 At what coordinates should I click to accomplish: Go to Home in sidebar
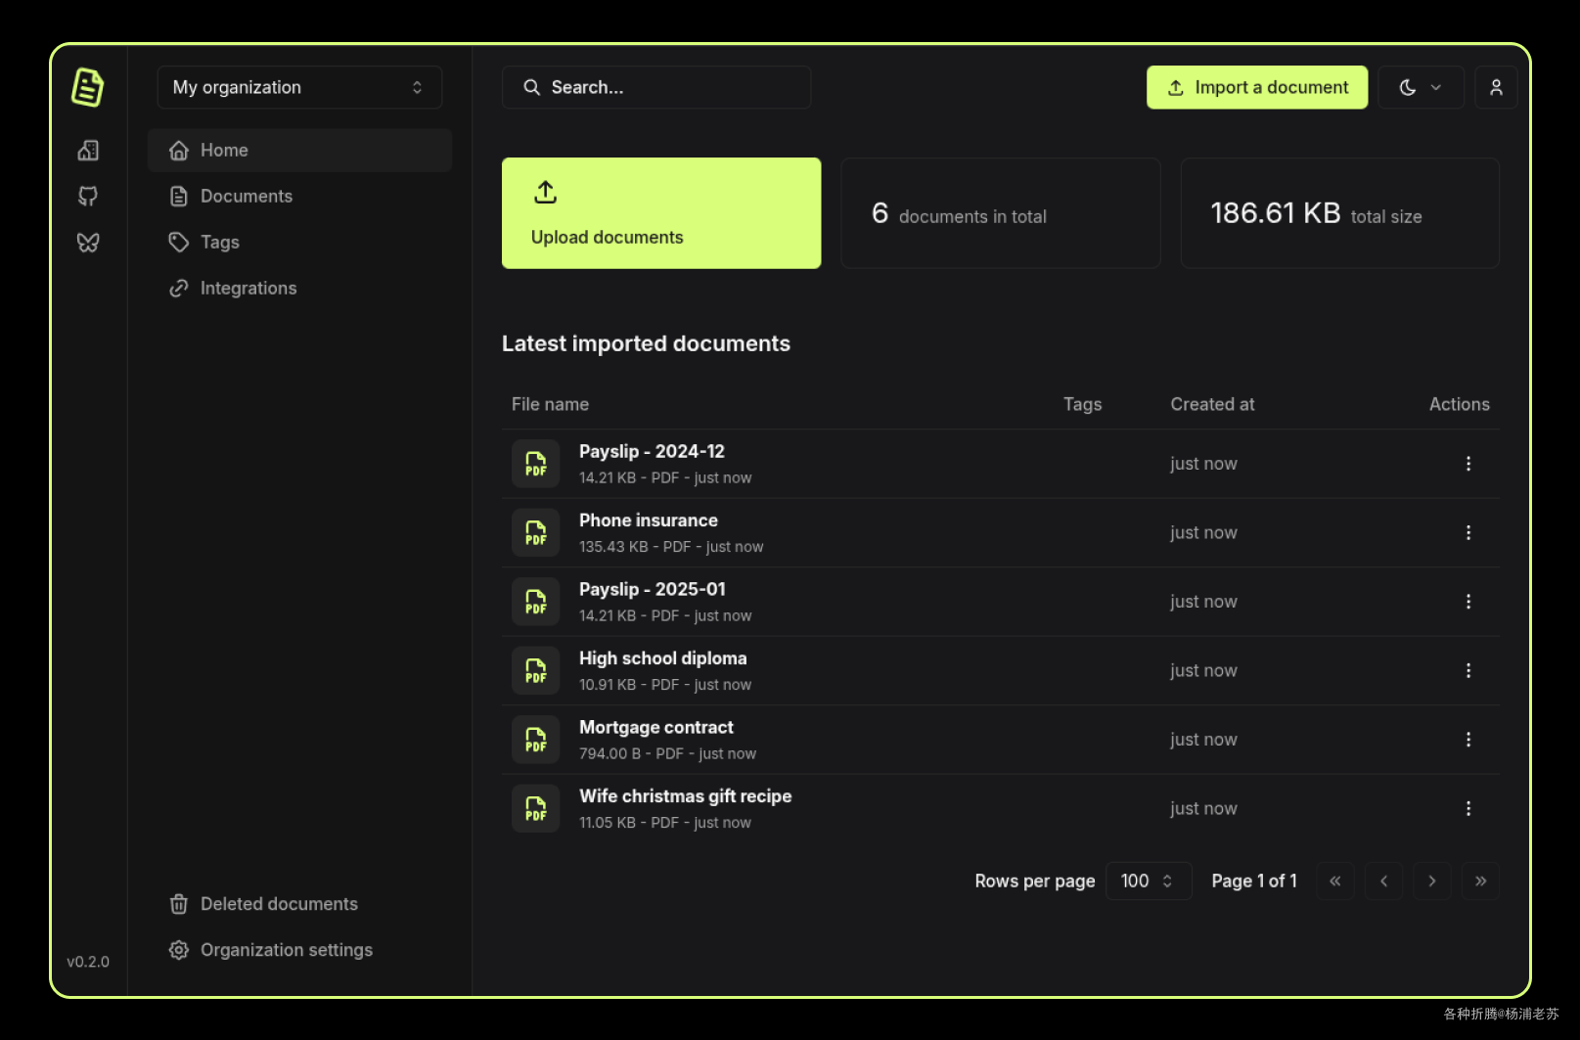click(x=299, y=150)
